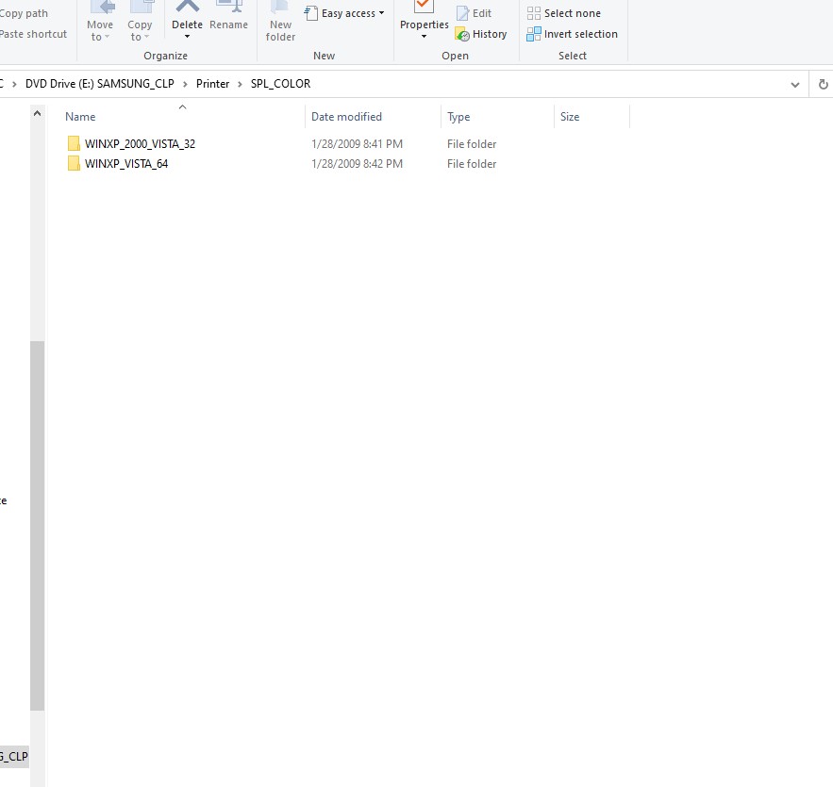Image resolution: width=833 pixels, height=787 pixels.
Task: Click the Edit ribbon icon
Action: [474, 13]
